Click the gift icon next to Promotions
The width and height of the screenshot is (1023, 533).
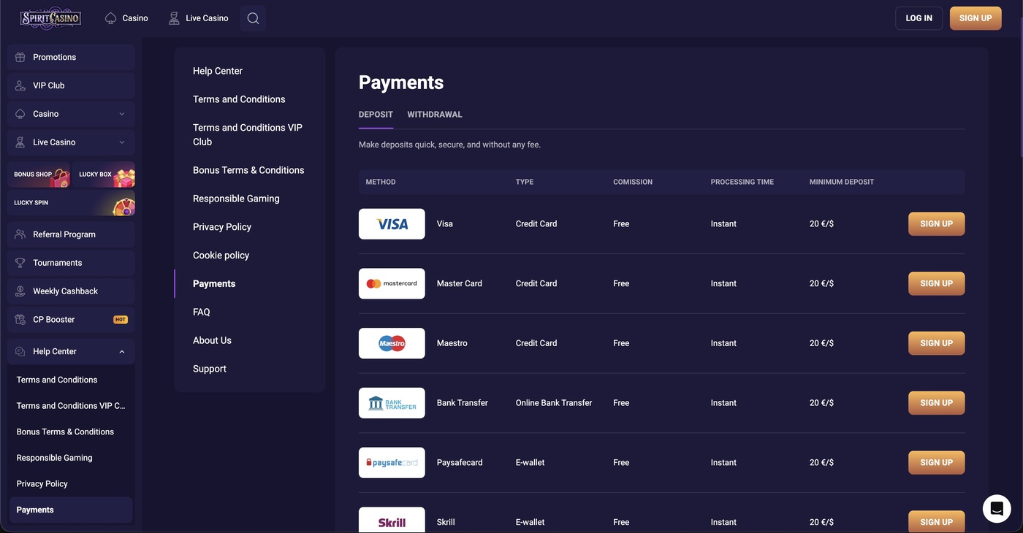20,57
